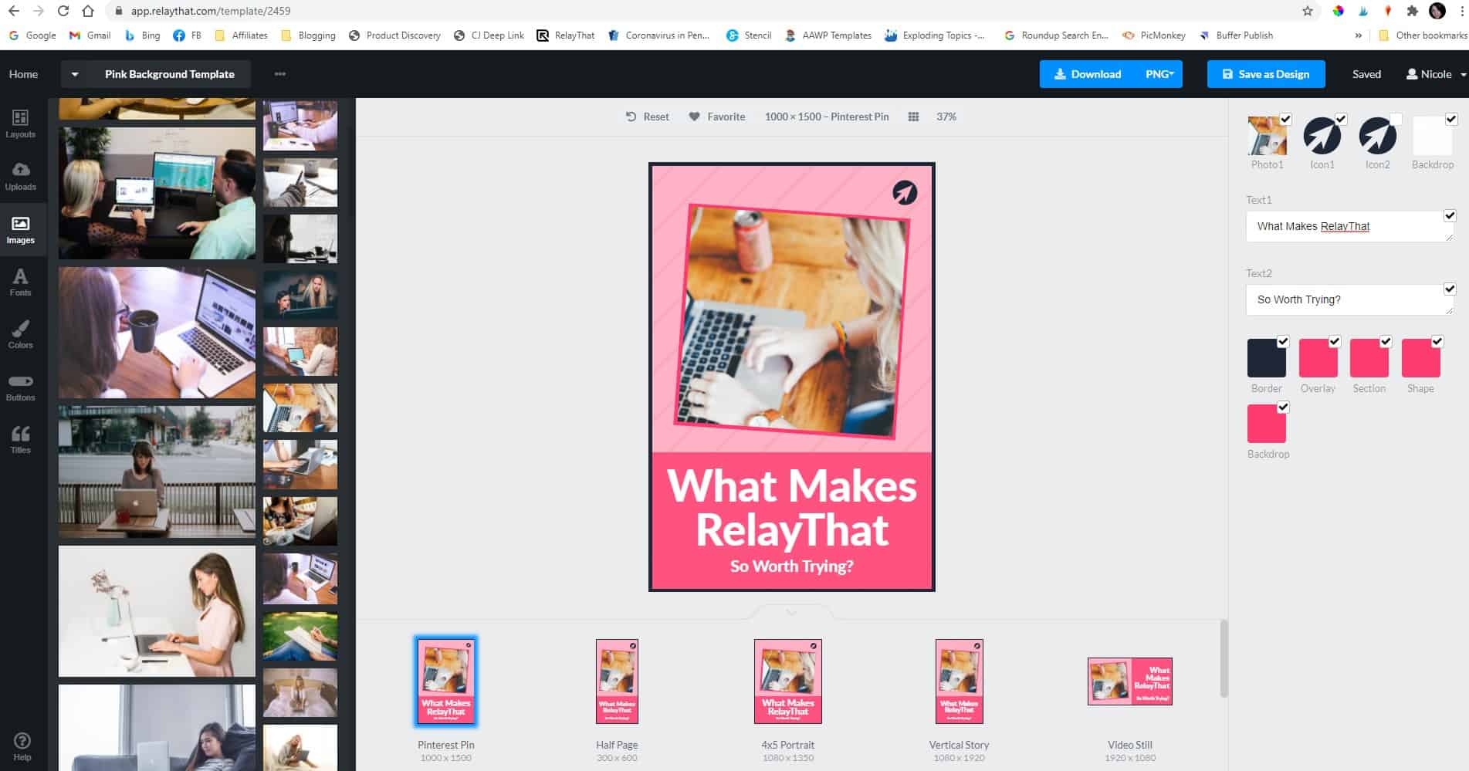The width and height of the screenshot is (1469, 771).
Task: Go to browser home page icon
Action: (88, 11)
